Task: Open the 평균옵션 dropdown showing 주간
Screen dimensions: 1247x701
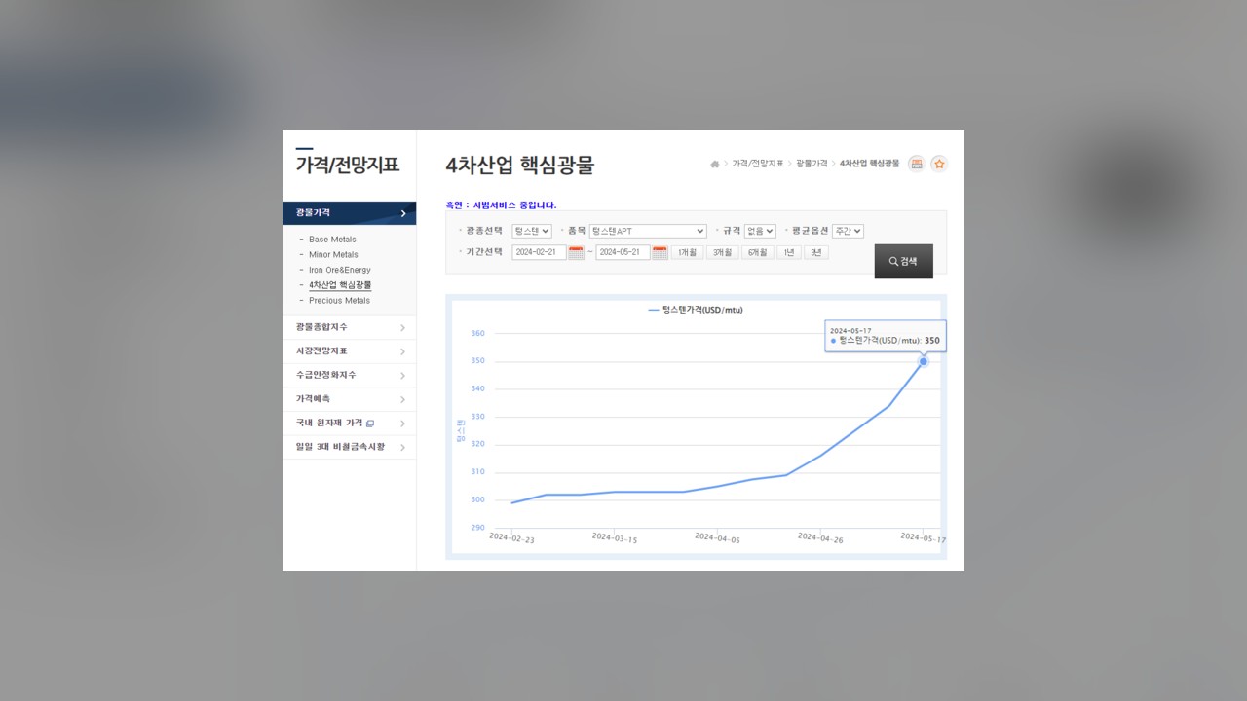Action: point(848,231)
